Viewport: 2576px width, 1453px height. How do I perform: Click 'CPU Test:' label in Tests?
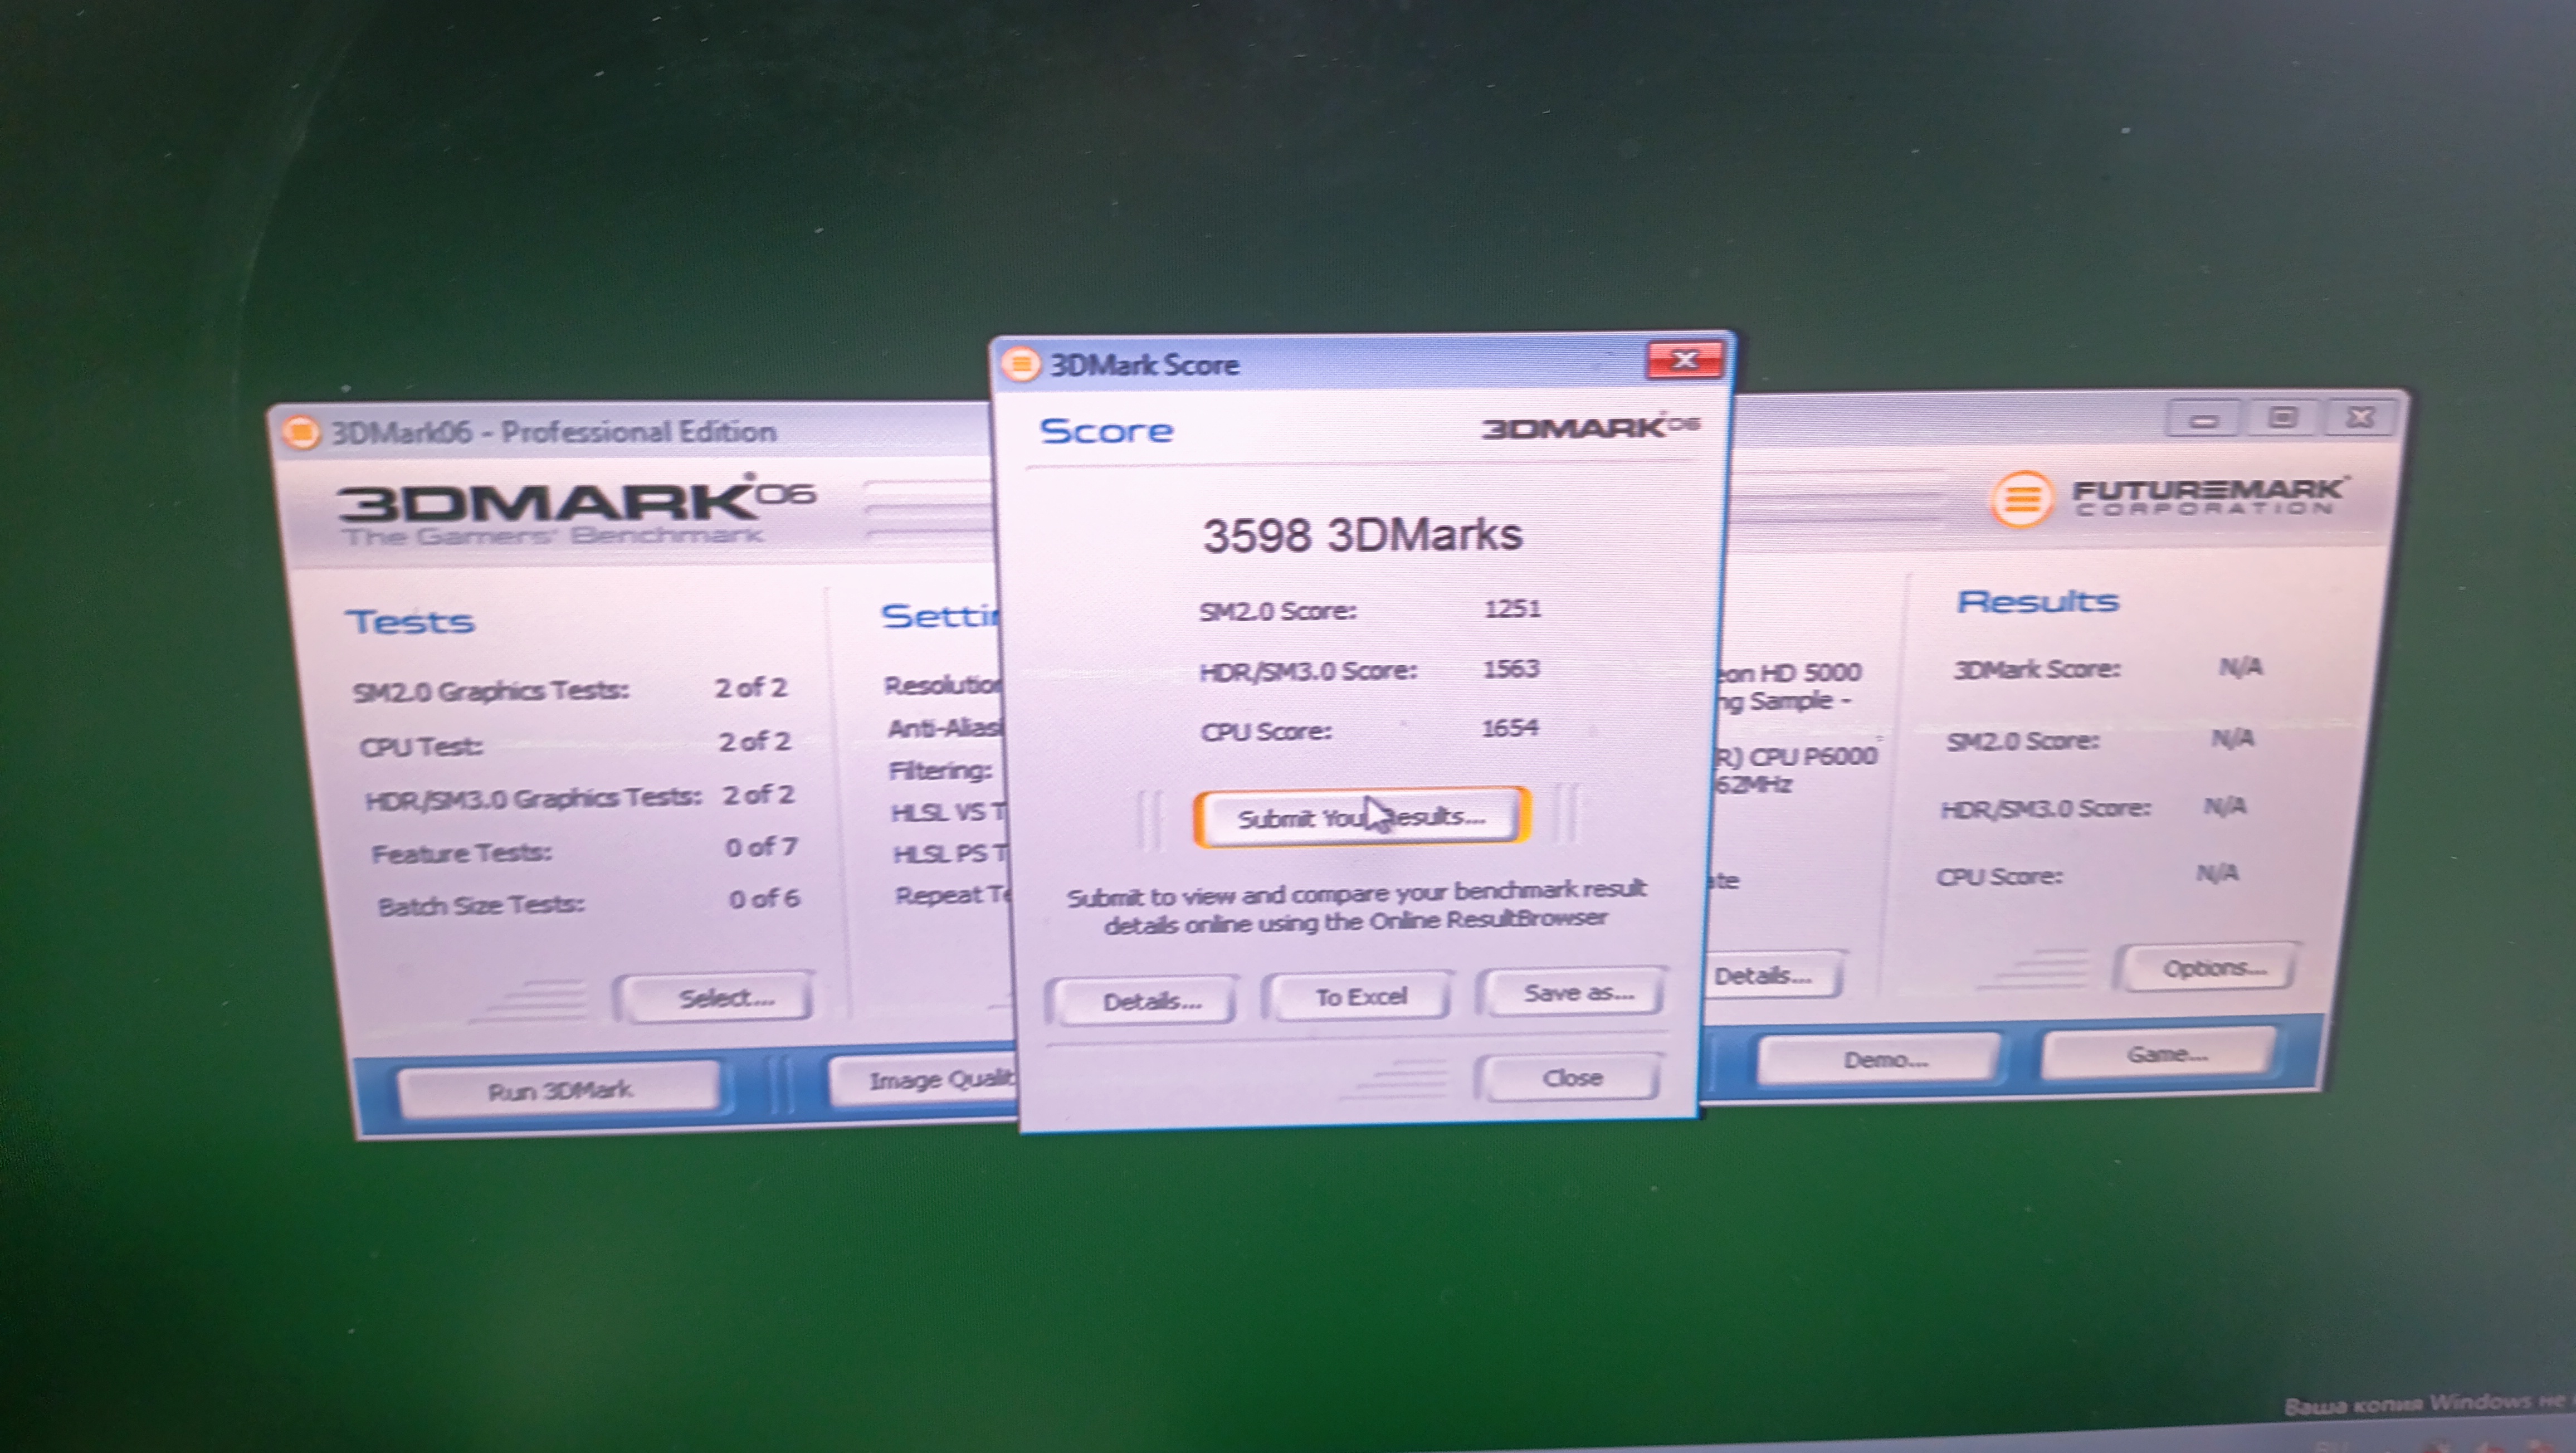coord(421,747)
